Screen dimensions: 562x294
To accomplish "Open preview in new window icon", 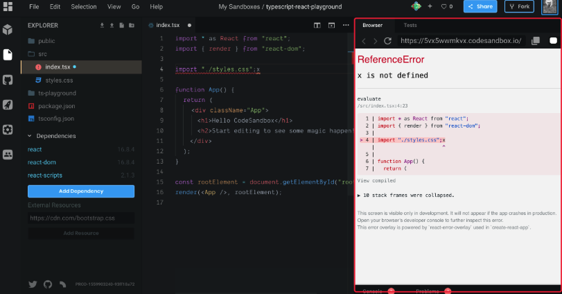I will 536,41.
